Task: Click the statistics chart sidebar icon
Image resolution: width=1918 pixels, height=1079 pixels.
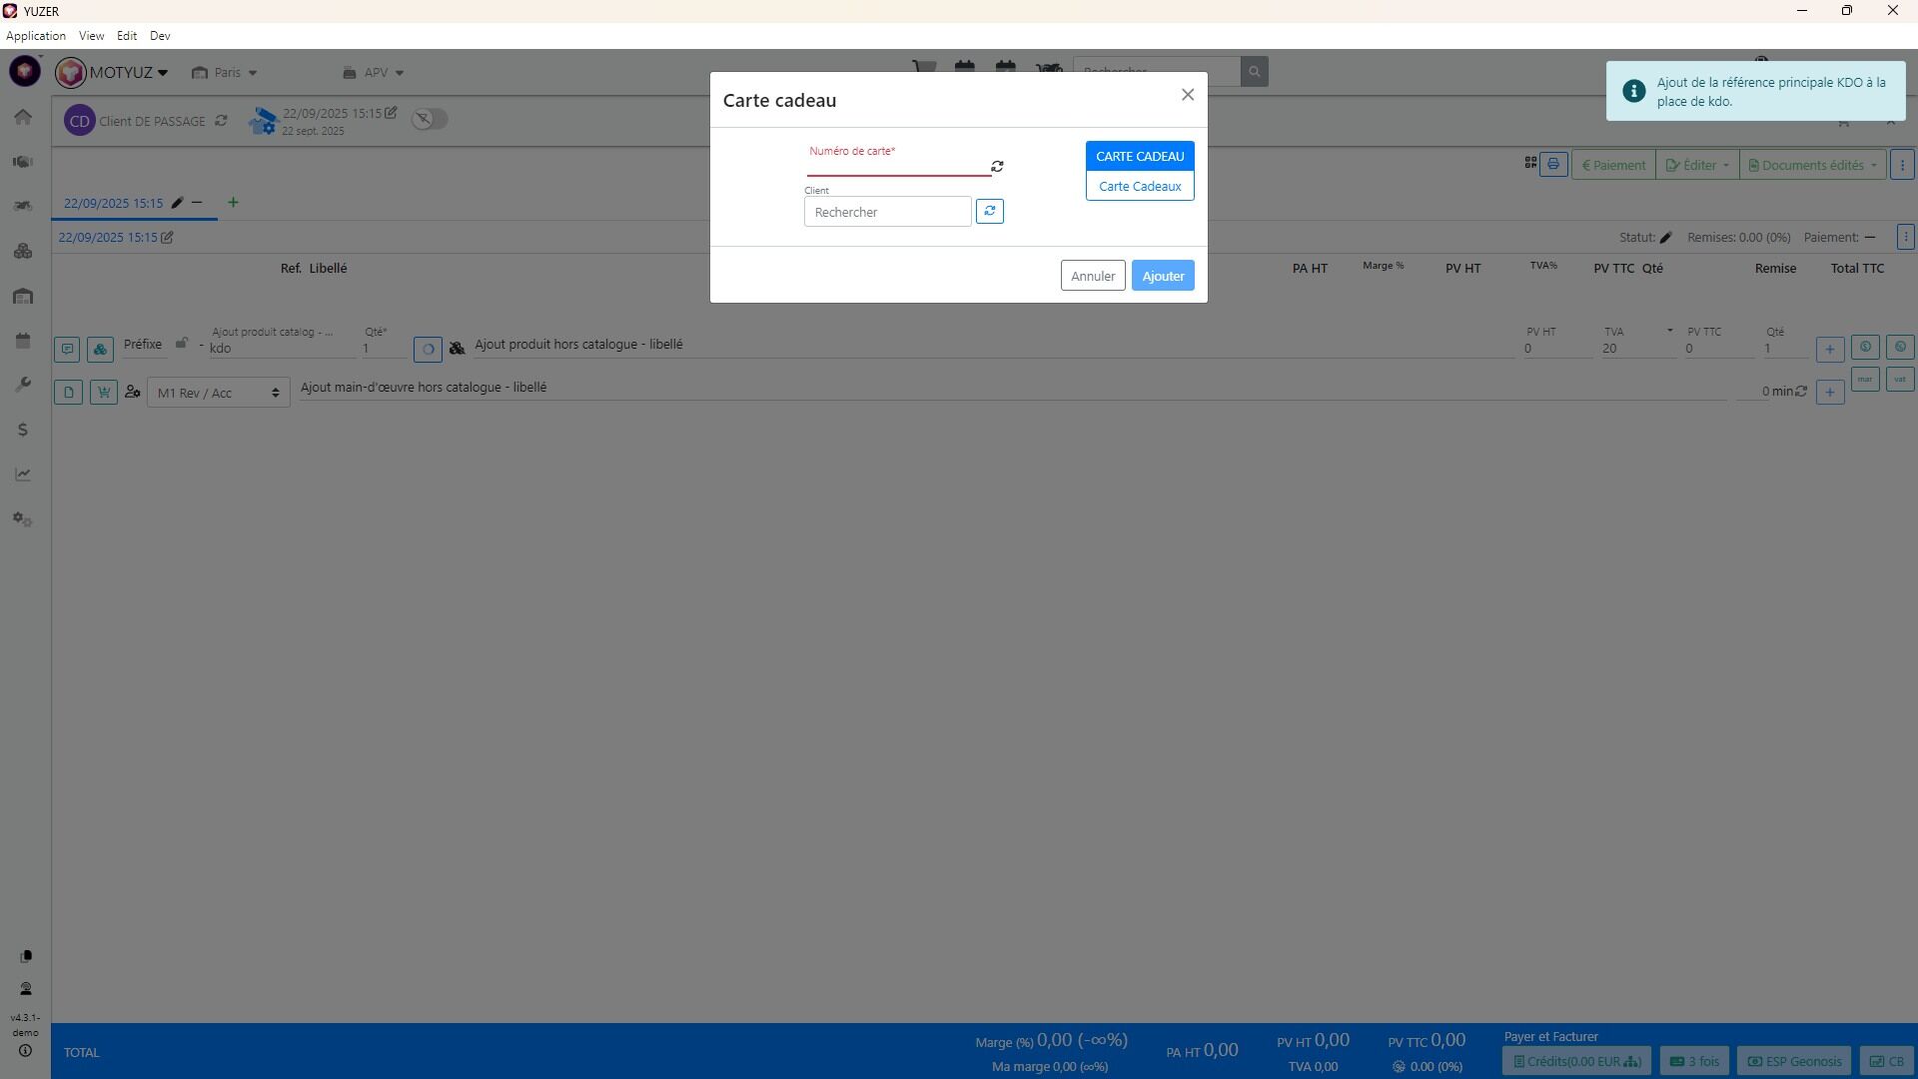Action: tap(23, 475)
